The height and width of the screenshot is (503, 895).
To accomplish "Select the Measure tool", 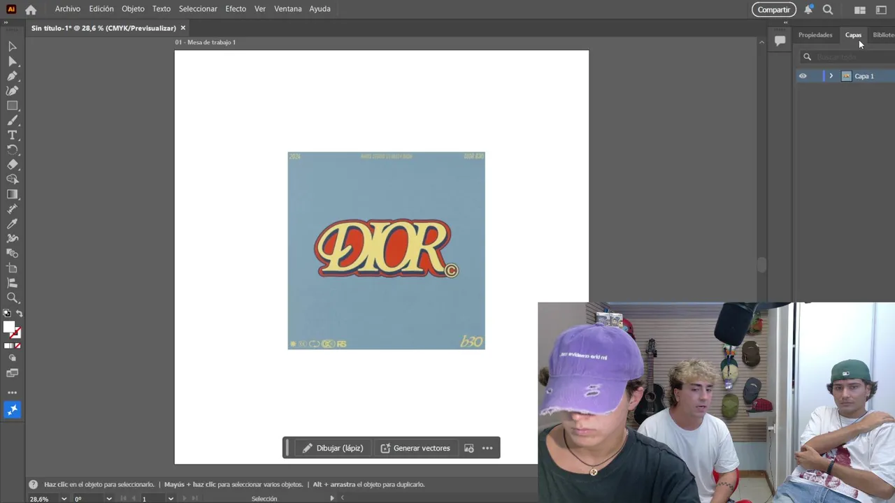I will point(12,209).
